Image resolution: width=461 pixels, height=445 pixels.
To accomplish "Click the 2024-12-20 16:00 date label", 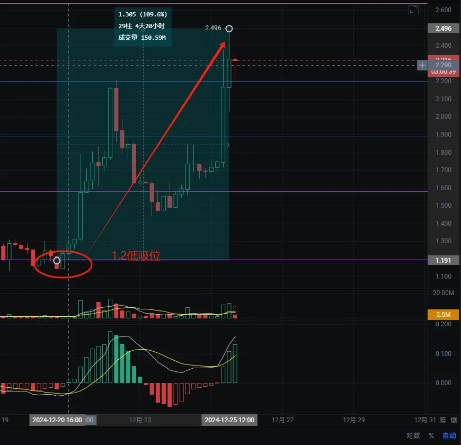I will click(57, 420).
